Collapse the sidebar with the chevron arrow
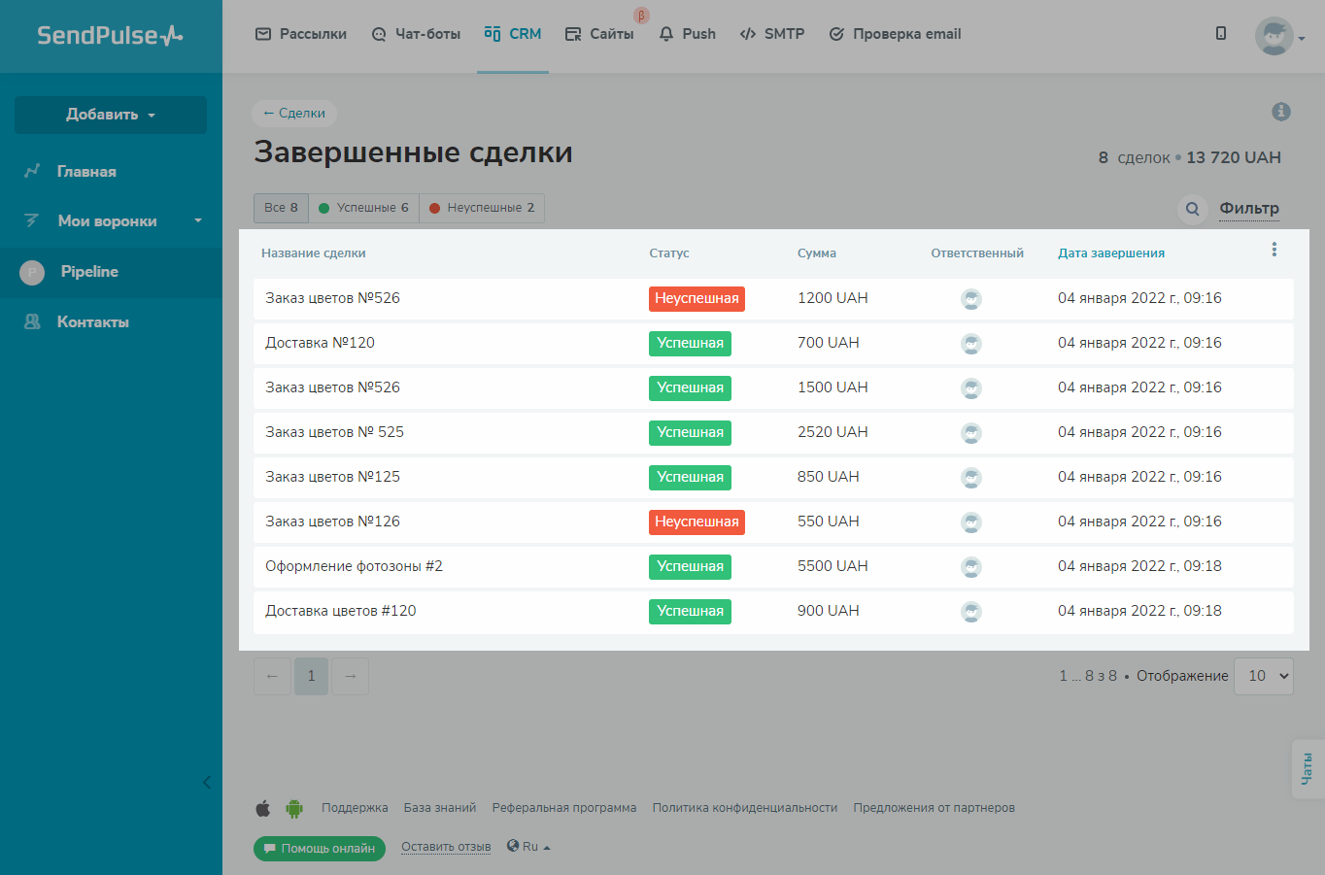The image size is (1325, 875). click(x=206, y=782)
